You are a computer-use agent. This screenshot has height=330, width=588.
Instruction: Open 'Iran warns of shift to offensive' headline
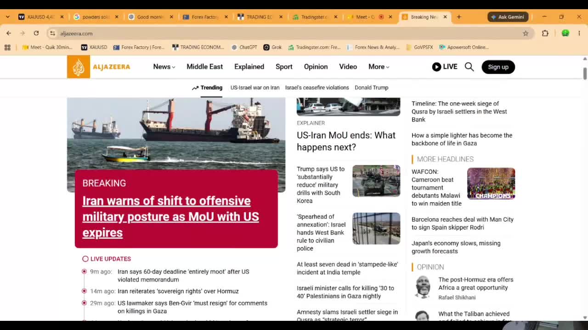(170, 217)
